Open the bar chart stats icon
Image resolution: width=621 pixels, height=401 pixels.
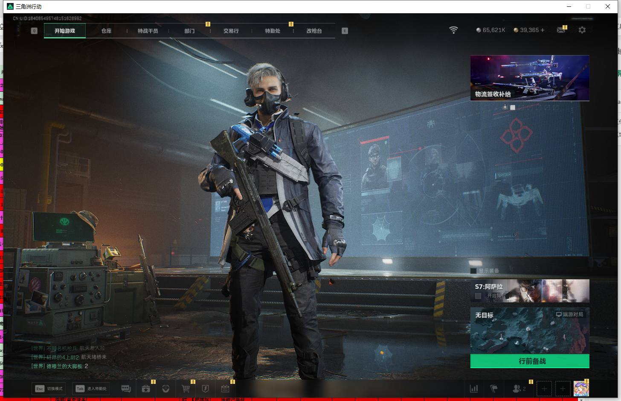[x=474, y=389]
